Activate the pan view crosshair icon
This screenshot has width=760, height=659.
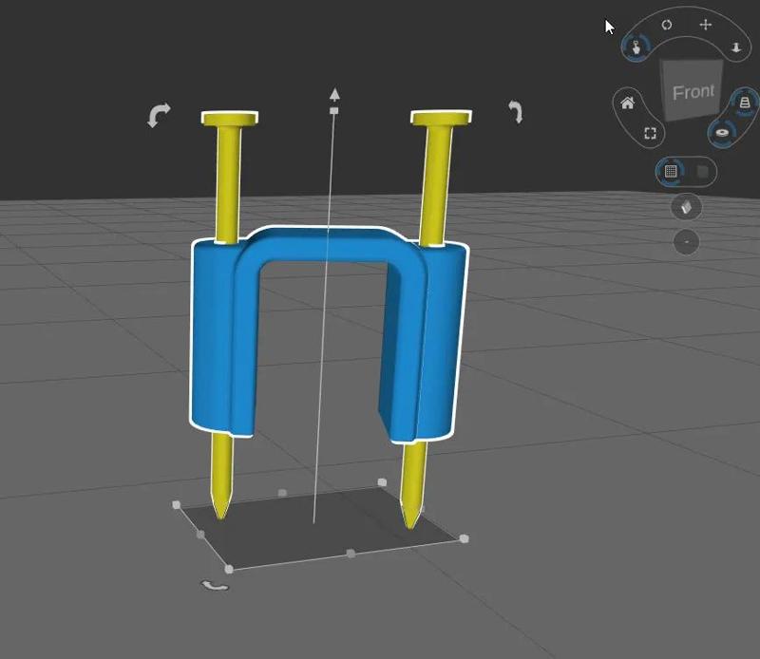[x=705, y=26]
